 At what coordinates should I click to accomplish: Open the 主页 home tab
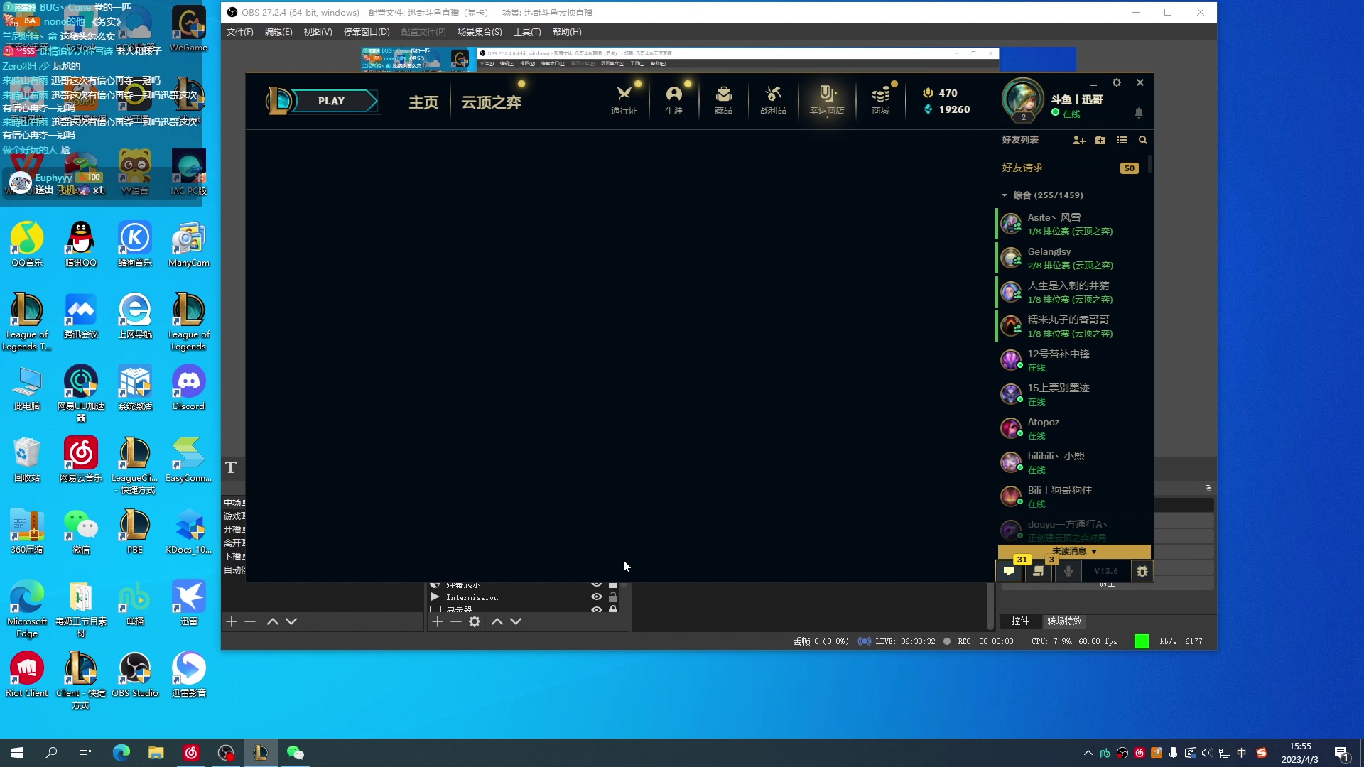point(423,102)
